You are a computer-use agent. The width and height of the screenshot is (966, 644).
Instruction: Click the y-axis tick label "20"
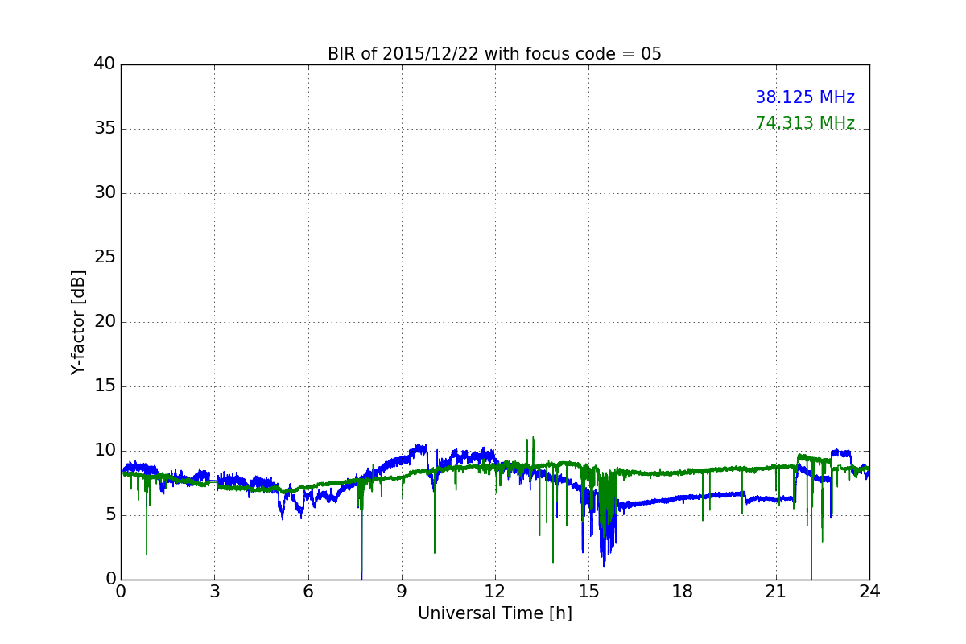point(105,322)
